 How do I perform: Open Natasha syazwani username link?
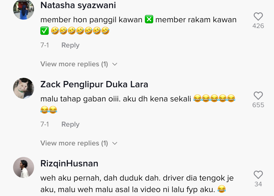pyautogui.click(x=78, y=5)
